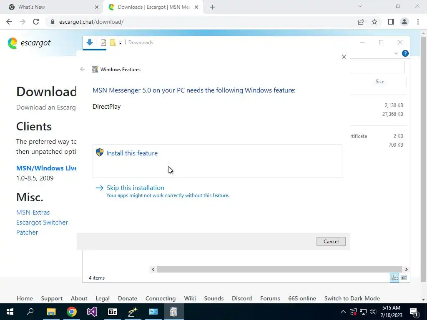The height and width of the screenshot is (320, 427).
Task: Open Chrome profile icon
Action: click(x=404, y=22)
